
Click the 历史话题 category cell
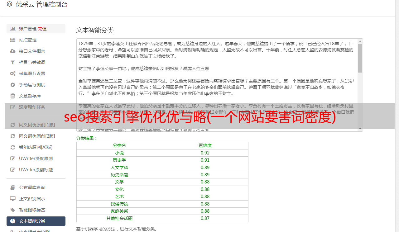(119, 175)
